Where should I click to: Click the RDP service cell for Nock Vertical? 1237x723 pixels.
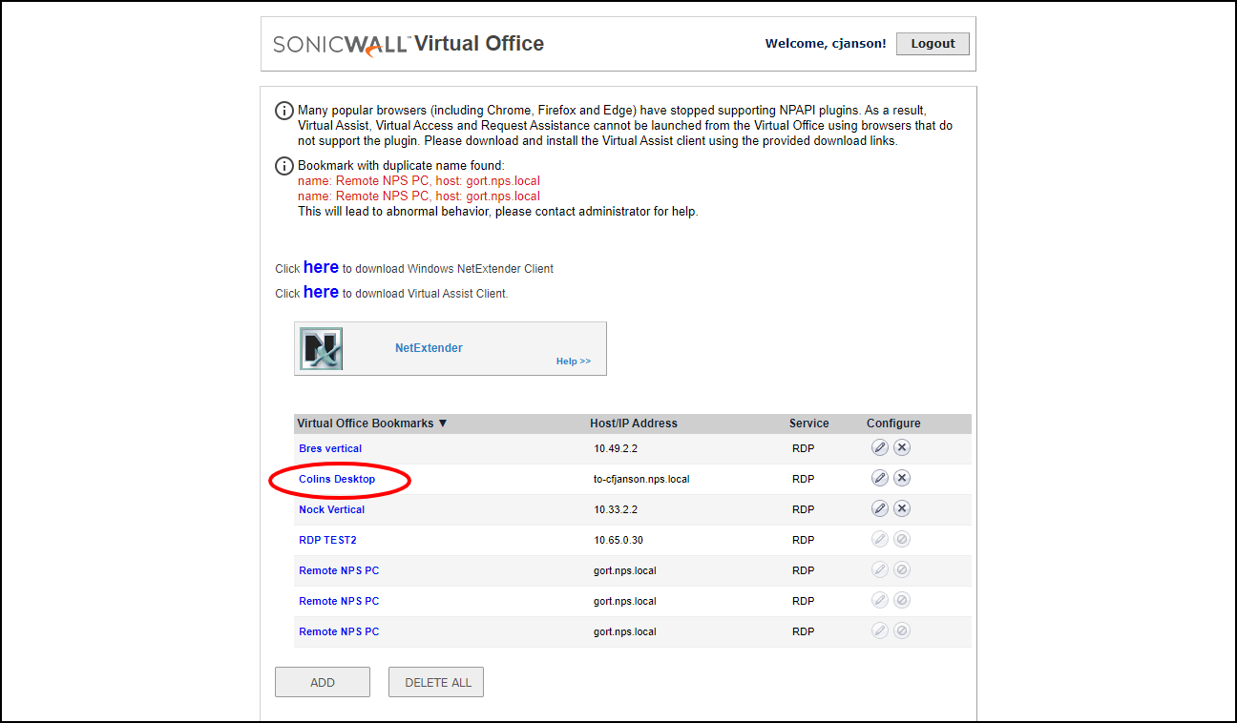804,509
